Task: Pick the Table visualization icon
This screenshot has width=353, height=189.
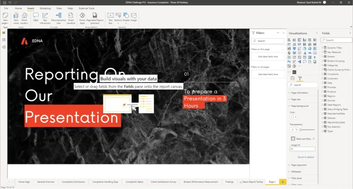Action: click(x=304, y=58)
